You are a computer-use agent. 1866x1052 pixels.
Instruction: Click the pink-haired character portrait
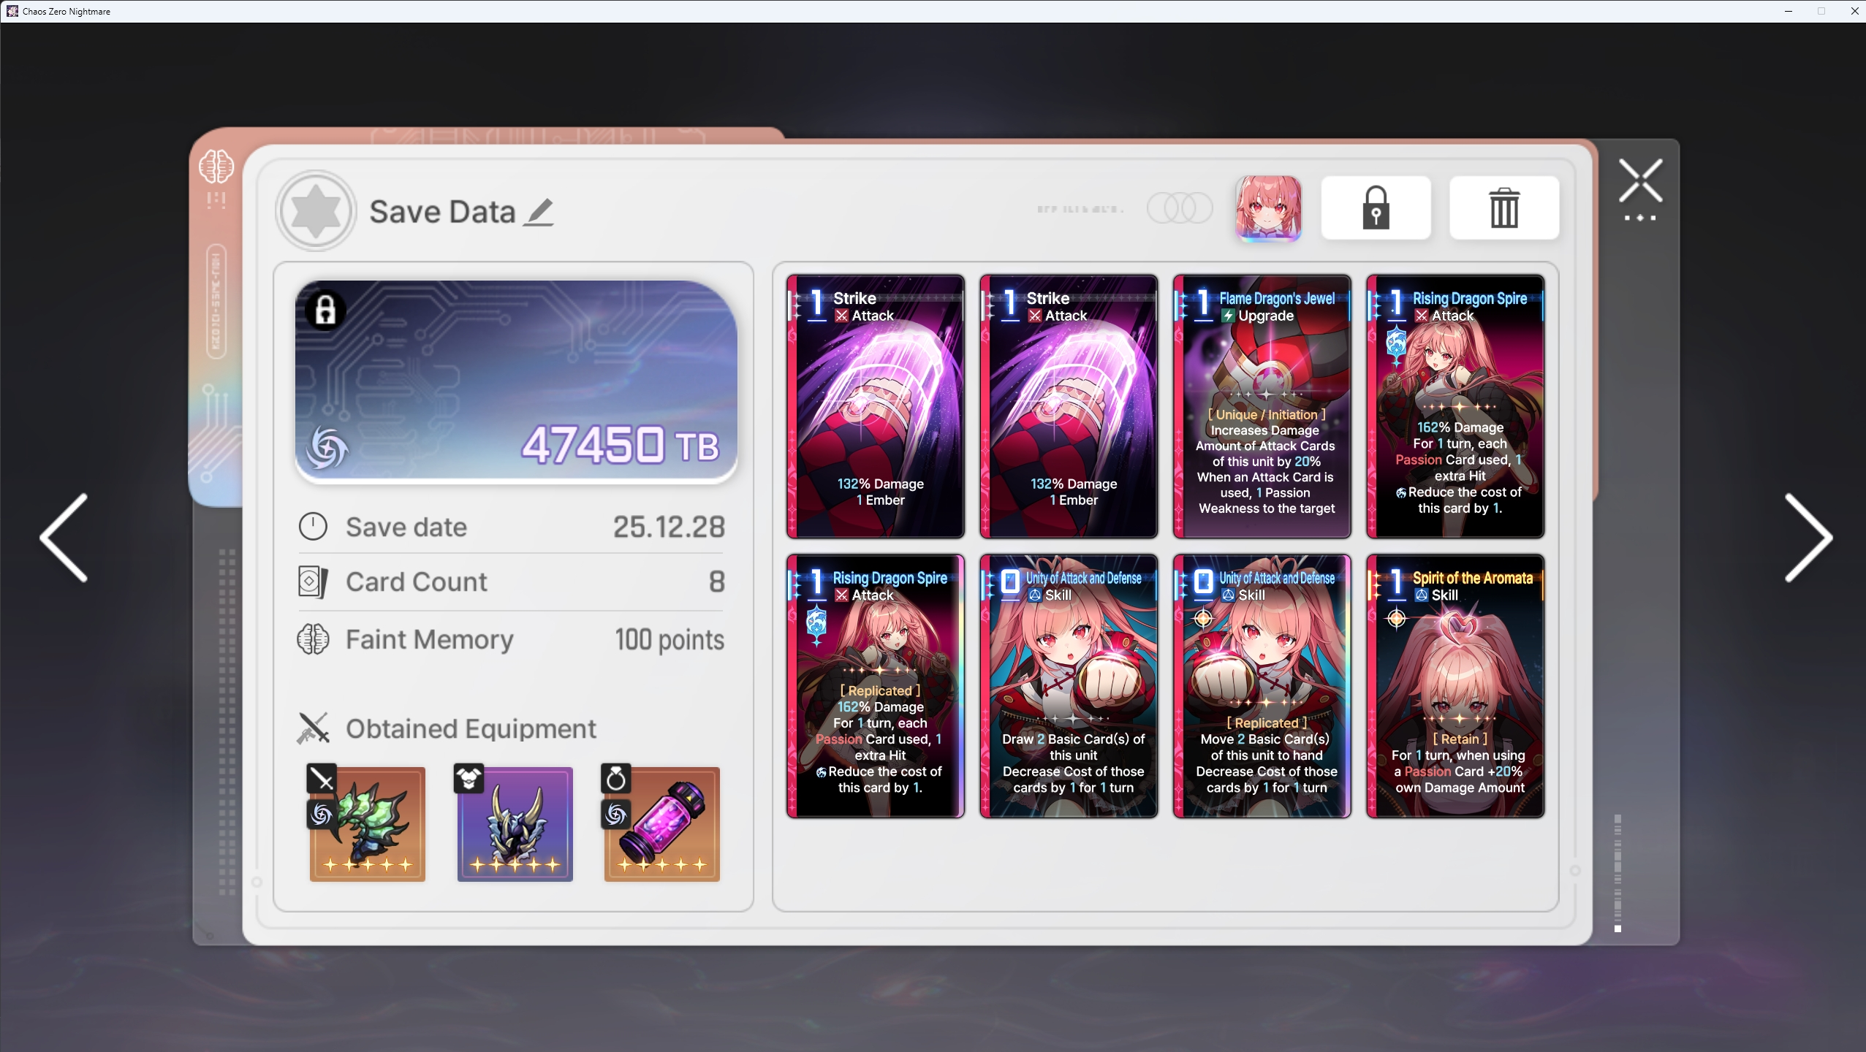click(1267, 208)
